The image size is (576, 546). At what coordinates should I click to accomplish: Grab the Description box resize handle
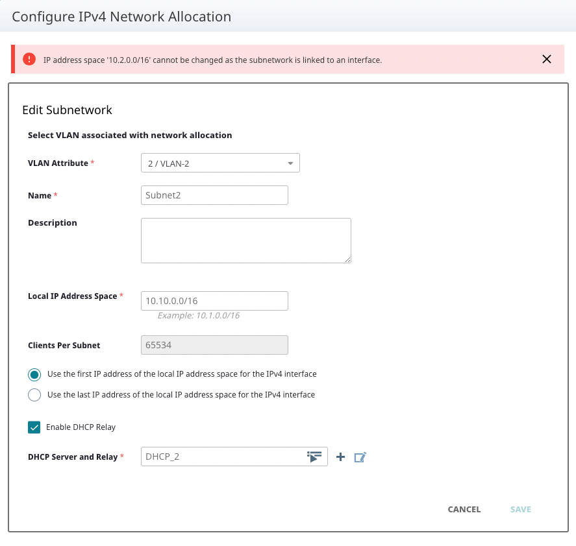tap(347, 259)
